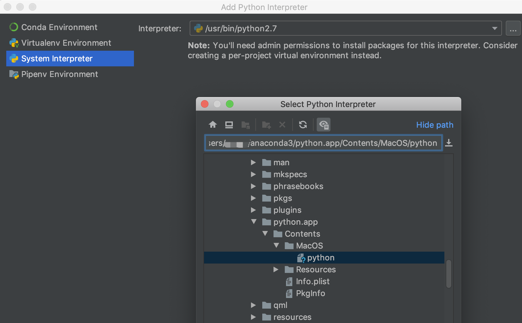Hide the path field via link
The height and width of the screenshot is (323, 522).
435,125
